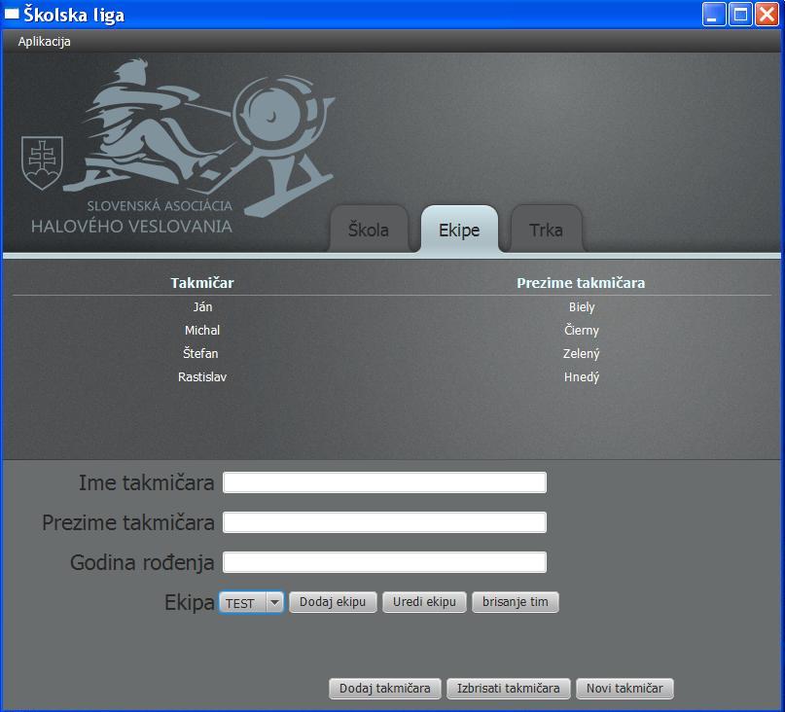The height and width of the screenshot is (712, 785).
Task: Focus the Ime takmičara input field
Action: tap(384, 482)
